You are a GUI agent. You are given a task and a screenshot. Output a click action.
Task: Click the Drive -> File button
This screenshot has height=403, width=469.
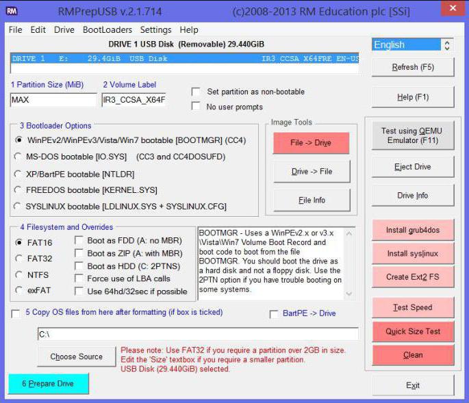click(312, 171)
